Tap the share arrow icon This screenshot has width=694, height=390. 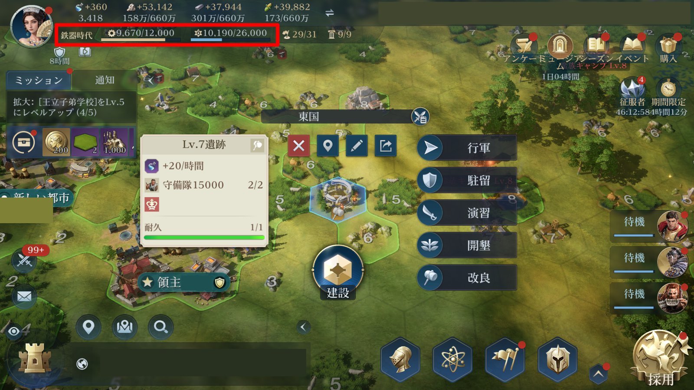[x=386, y=146]
